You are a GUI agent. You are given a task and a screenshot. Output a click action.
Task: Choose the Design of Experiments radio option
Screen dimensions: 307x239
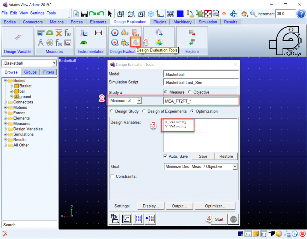tap(144, 111)
